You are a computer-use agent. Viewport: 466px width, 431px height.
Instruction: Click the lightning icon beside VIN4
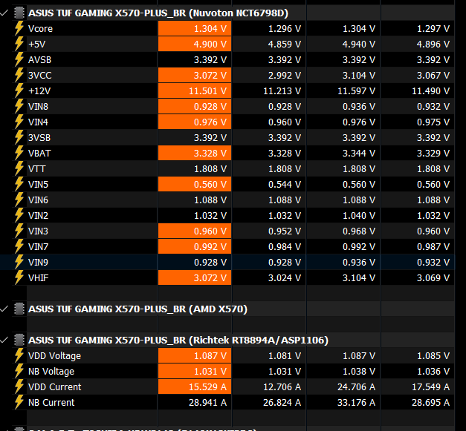[19, 122]
